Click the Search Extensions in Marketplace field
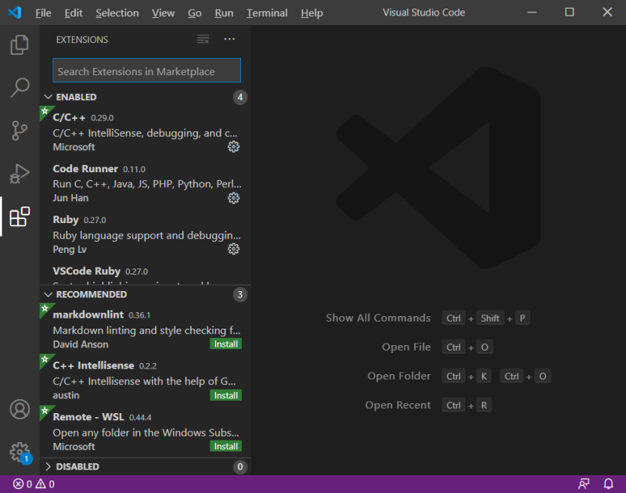626x493 pixels. [x=146, y=70]
